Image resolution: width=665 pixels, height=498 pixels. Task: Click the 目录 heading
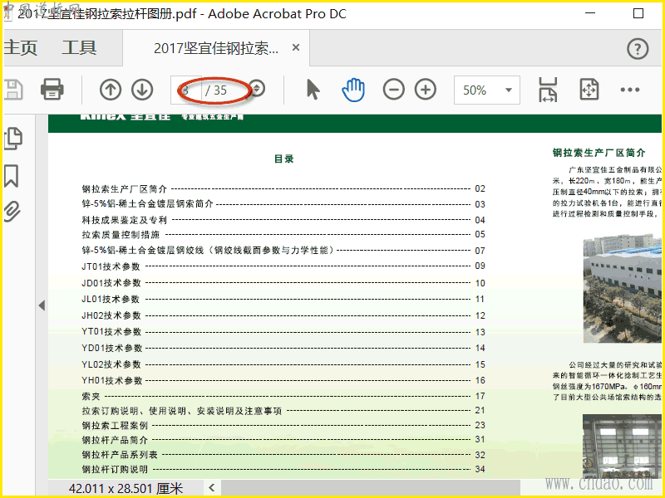[x=283, y=159]
